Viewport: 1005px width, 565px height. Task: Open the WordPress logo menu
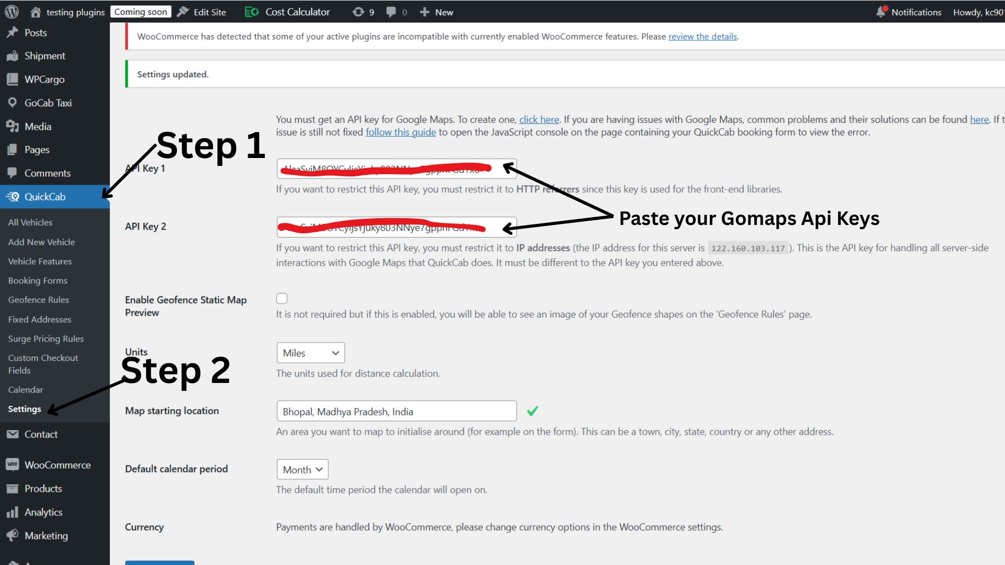click(x=12, y=12)
